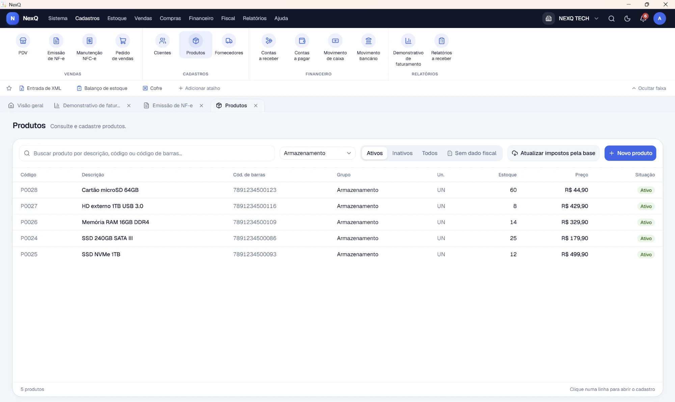Click Adicionar atalho link
The width and height of the screenshot is (675, 402).
(x=199, y=88)
